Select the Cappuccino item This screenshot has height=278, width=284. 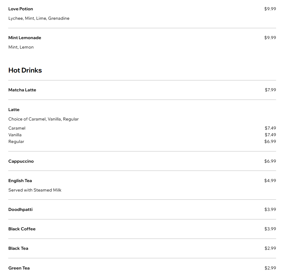[142, 161]
